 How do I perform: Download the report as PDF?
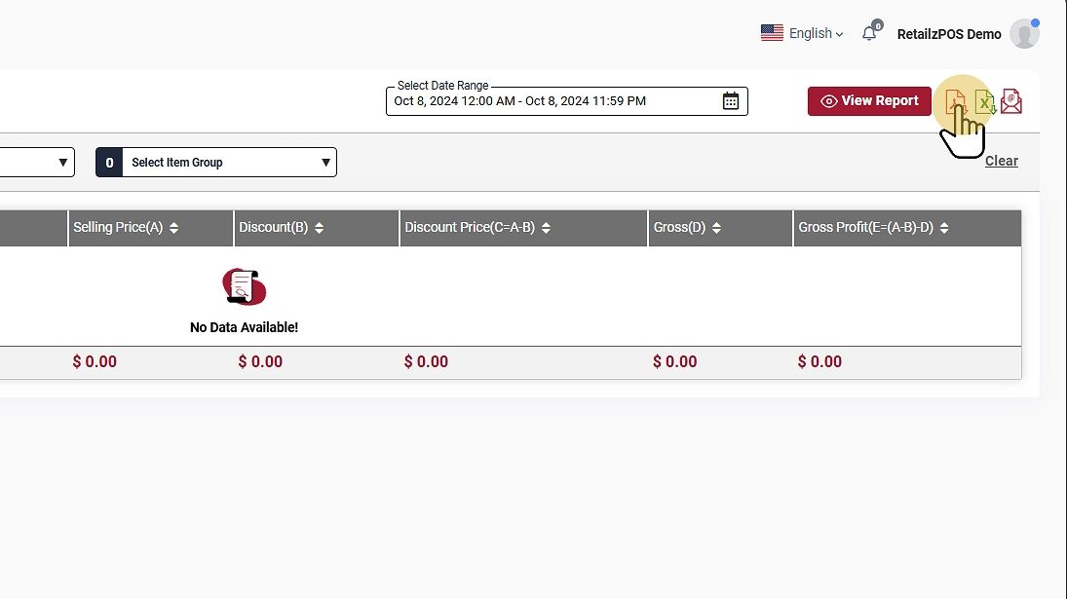point(955,101)
